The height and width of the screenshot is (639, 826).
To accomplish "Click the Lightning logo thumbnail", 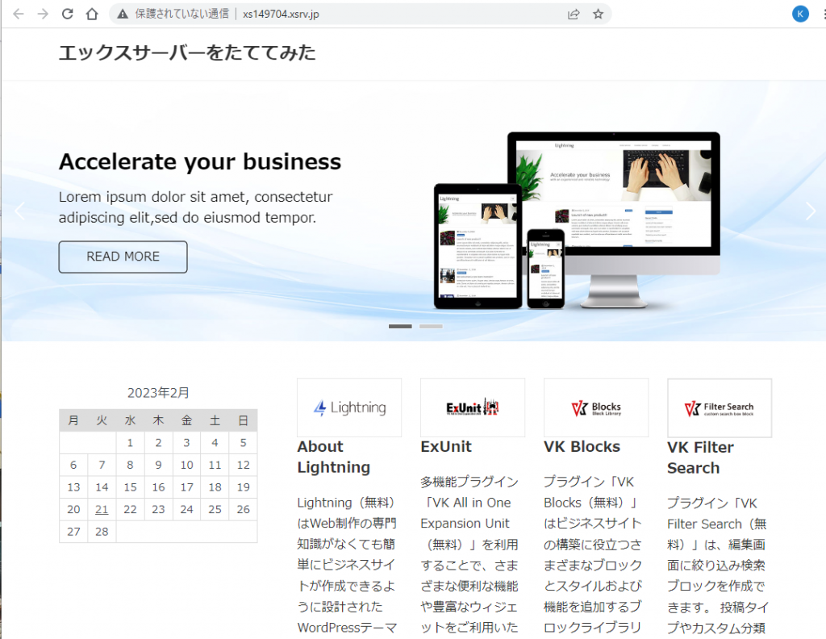I will 348,407.
